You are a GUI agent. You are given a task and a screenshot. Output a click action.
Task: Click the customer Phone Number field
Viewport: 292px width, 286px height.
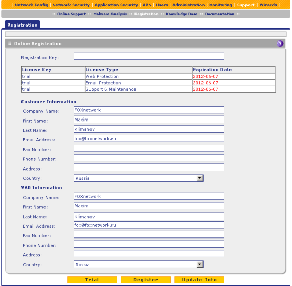(x=149, y=158)
